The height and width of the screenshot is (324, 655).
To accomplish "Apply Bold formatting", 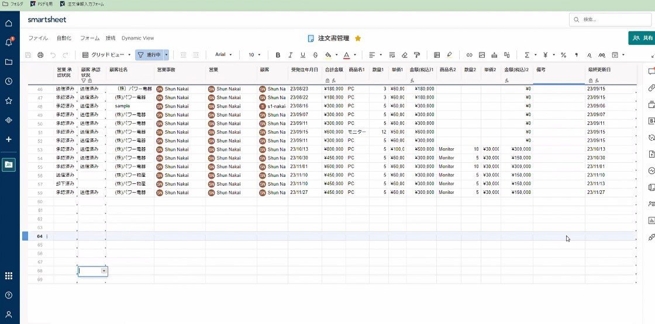I will 278,55.
